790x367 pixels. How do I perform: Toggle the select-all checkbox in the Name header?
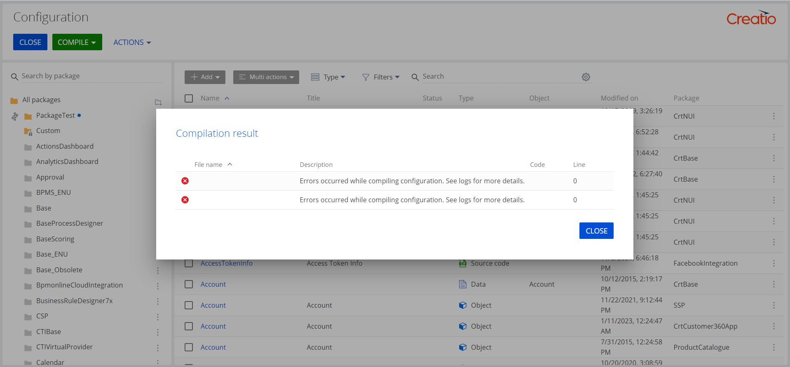pos(189,98)
